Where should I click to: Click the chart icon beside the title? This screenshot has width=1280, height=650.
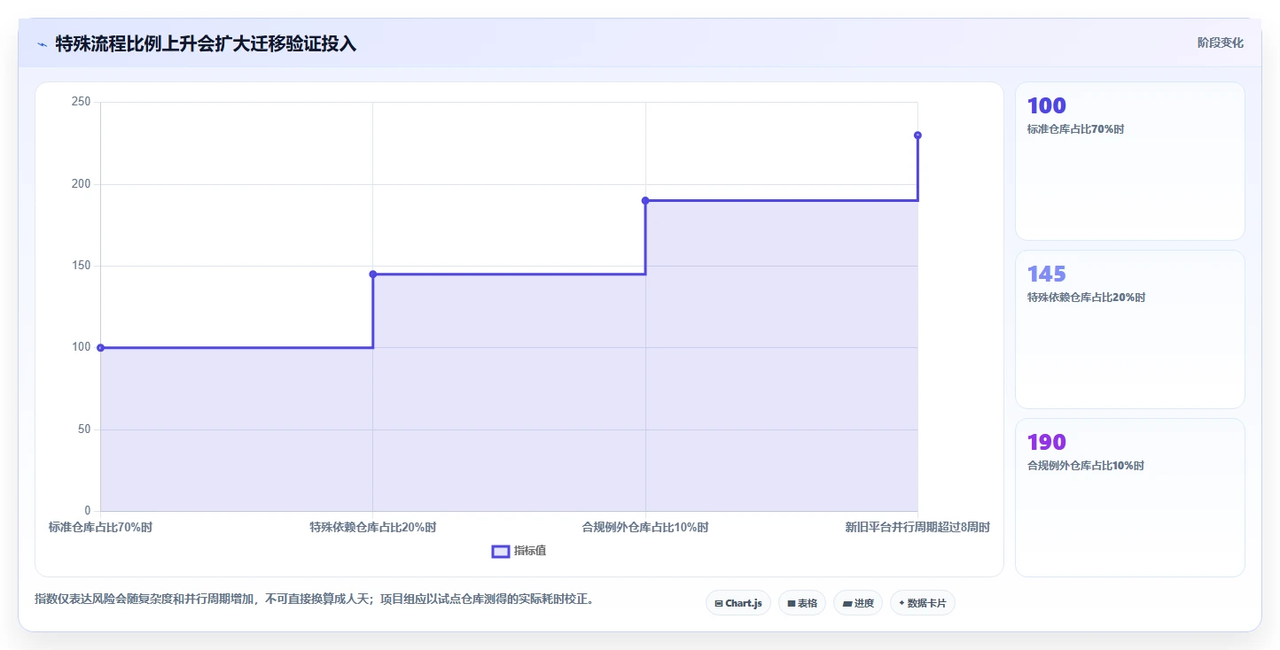coord(42,44)
